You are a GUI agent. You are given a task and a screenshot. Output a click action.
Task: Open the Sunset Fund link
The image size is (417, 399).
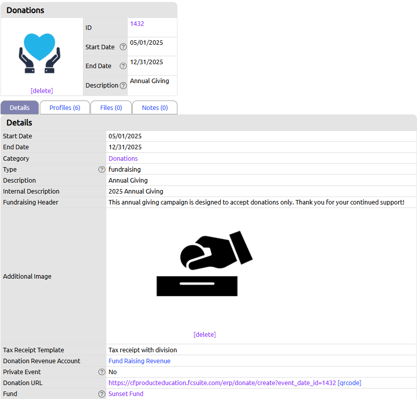[126, 394]
